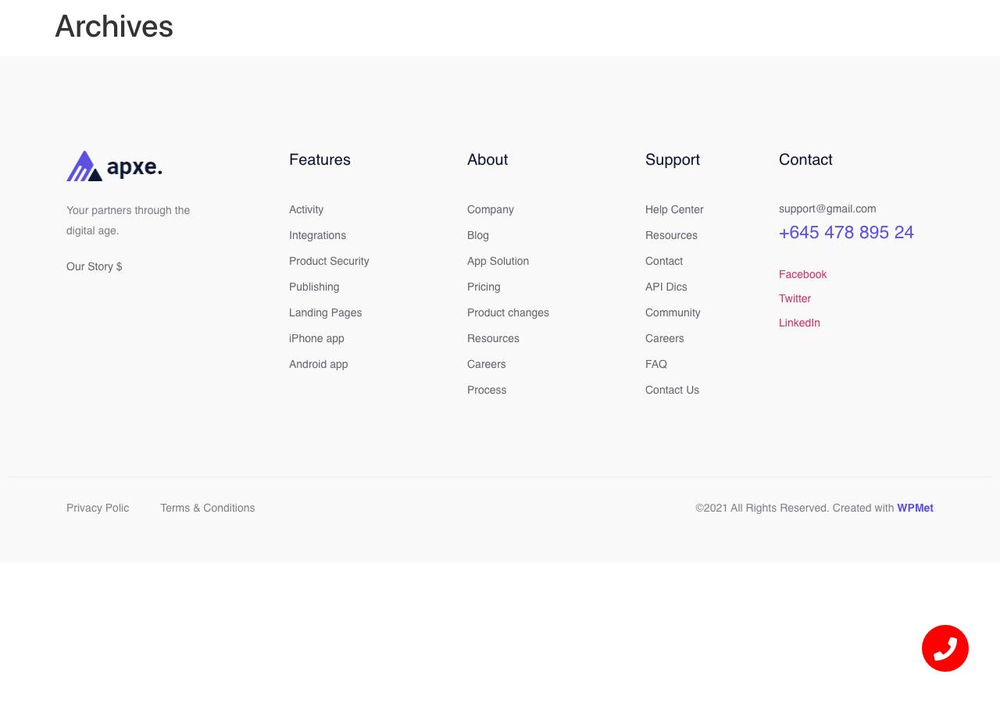Open the API Dics link
This screenshot has height=703, width=1000.
click(x=666, y=287)
